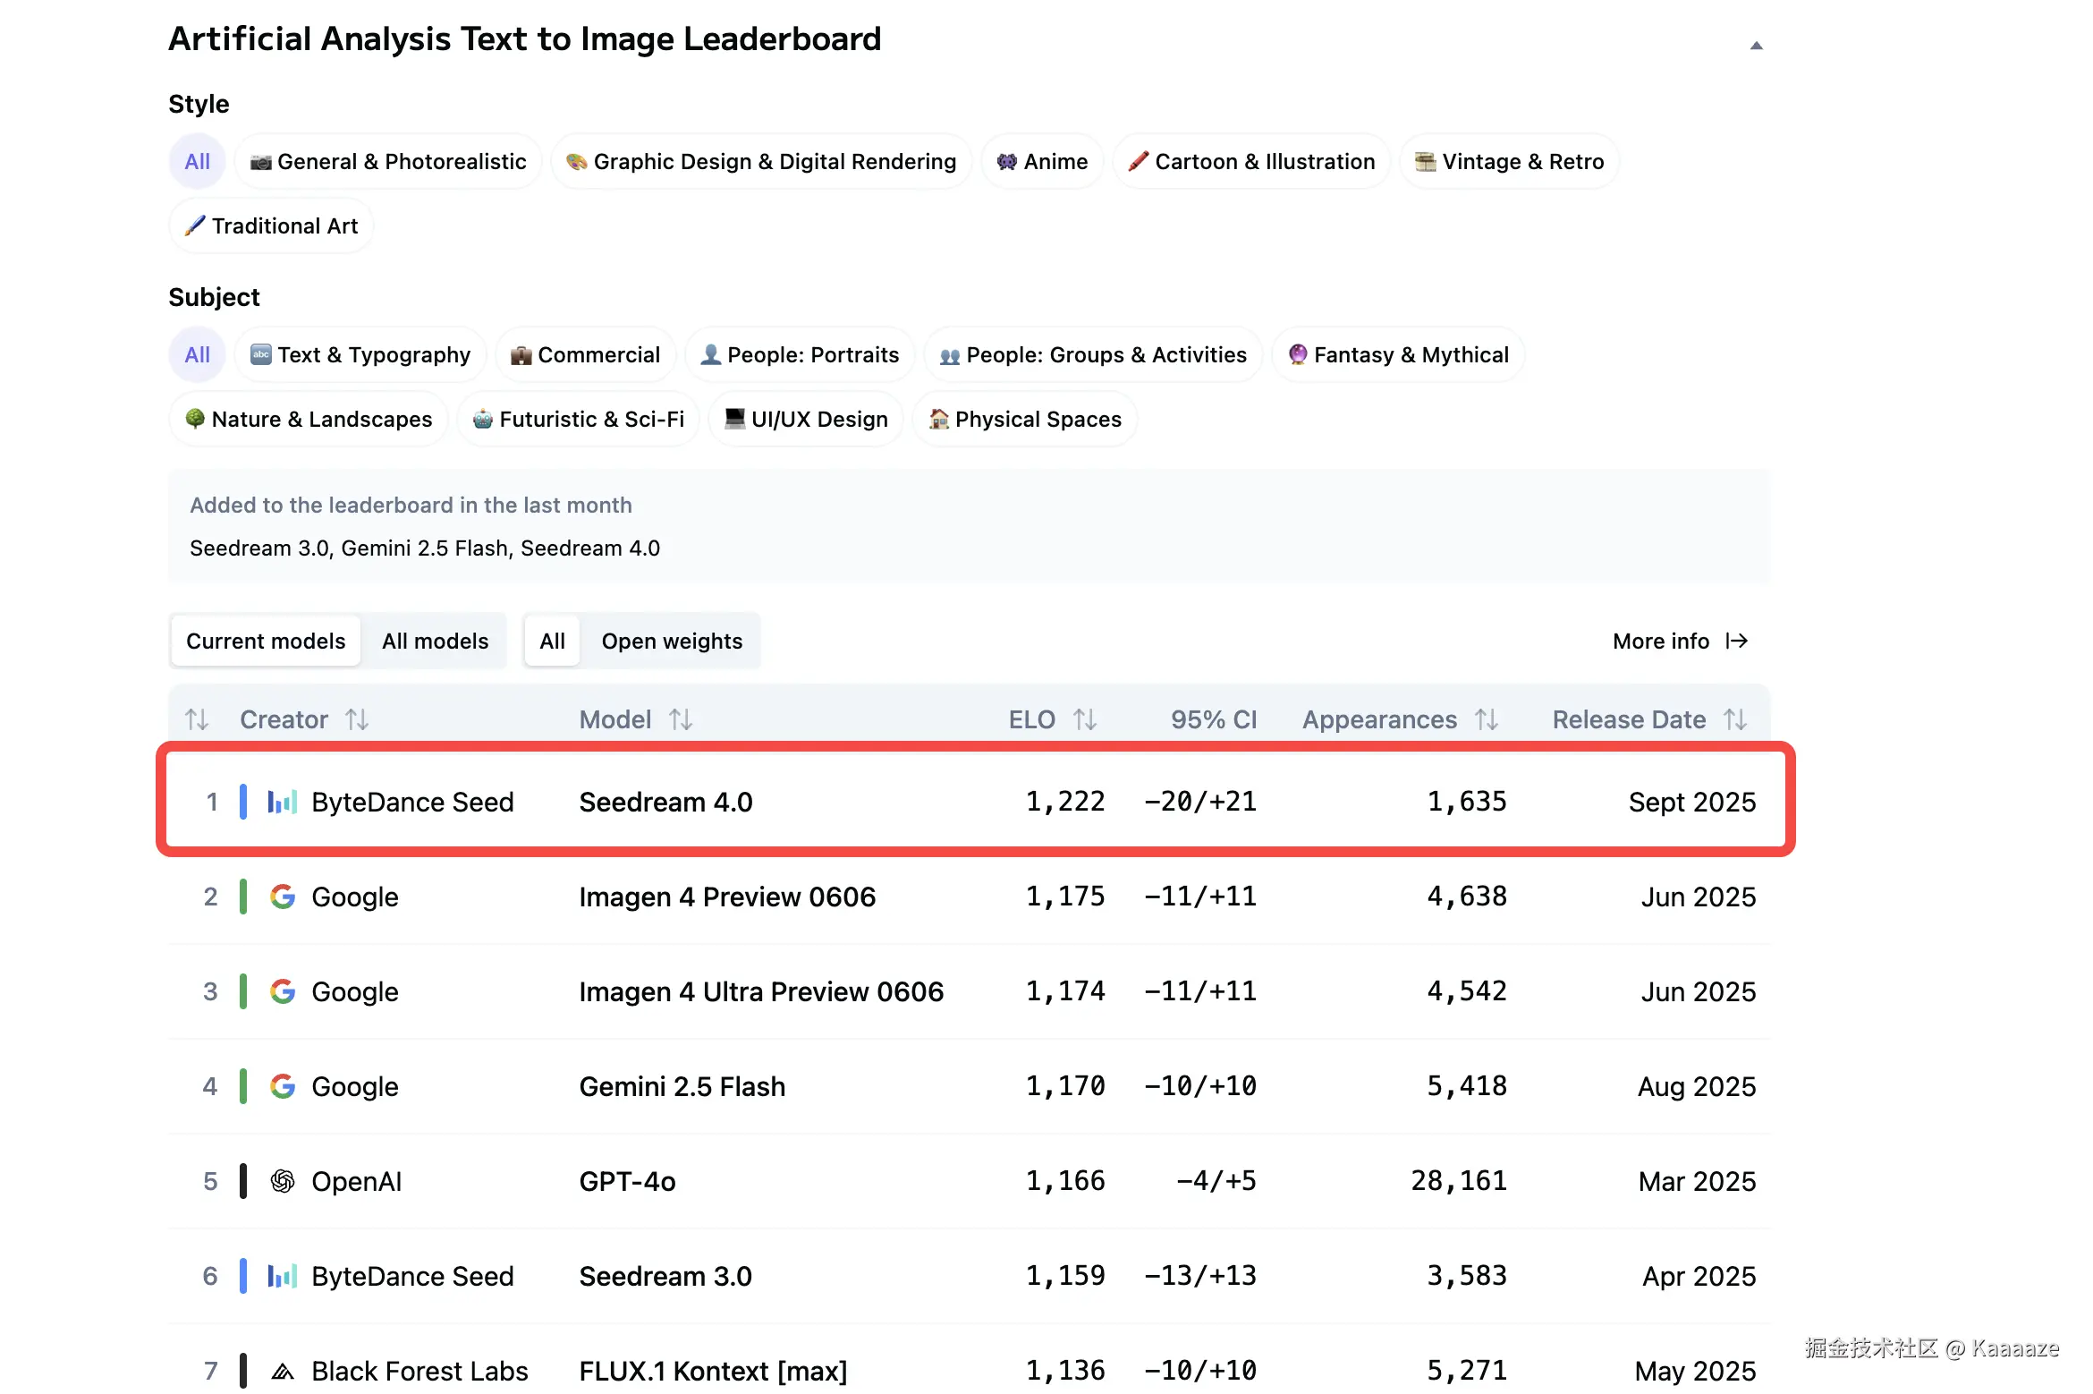Sort by the Release Date arrows
This screenshot has height=1394, width=2093.
click(1735, 719)
